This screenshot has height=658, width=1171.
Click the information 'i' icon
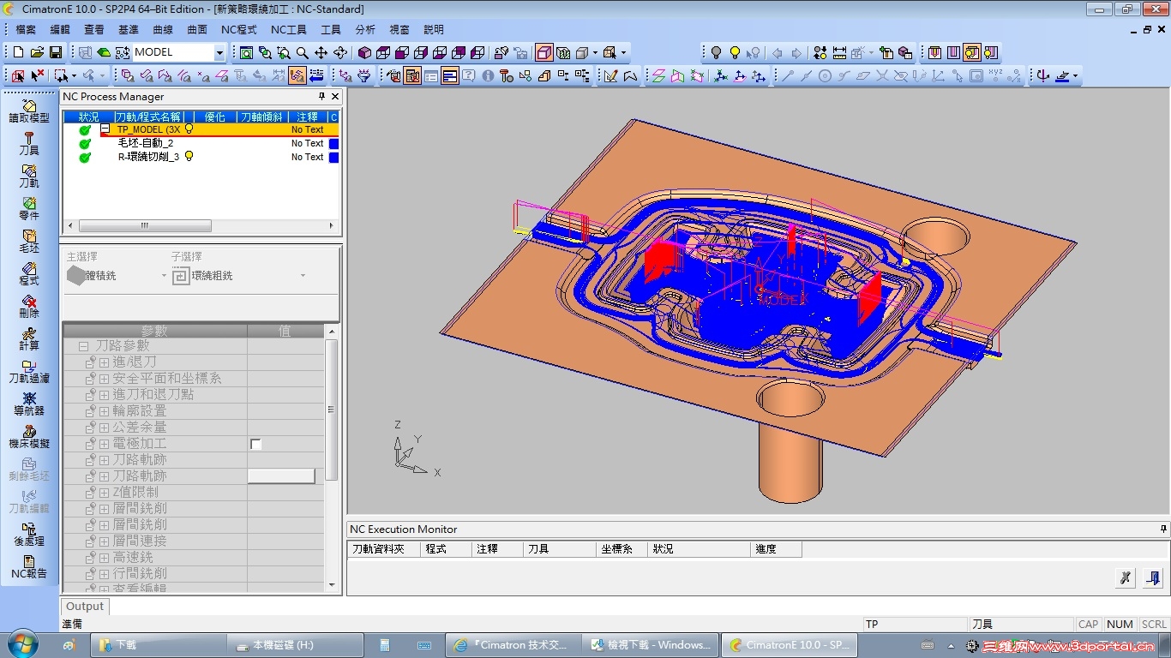488,75
